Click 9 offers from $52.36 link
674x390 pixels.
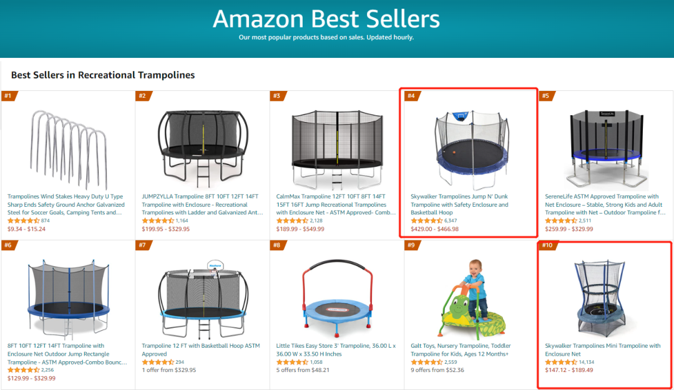click(x=437, y=370)
